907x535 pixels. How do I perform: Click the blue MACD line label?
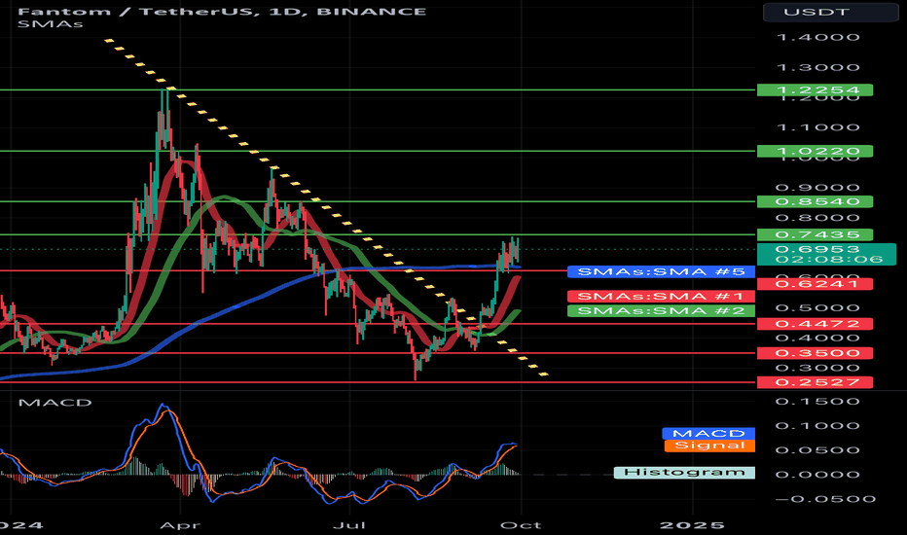(x=708, y=433)
